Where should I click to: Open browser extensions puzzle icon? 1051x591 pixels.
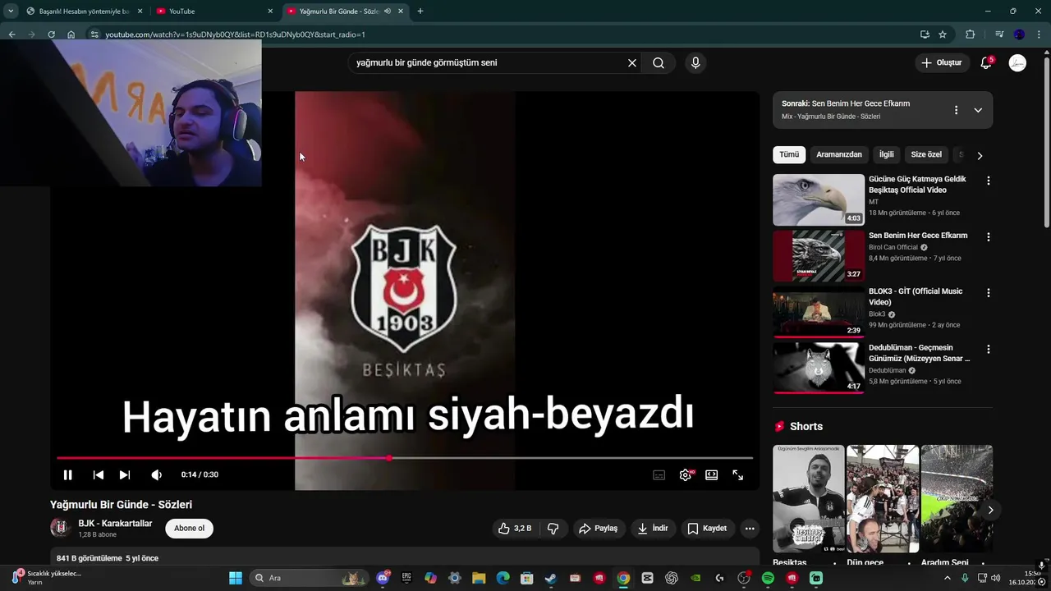pos(971,34)
